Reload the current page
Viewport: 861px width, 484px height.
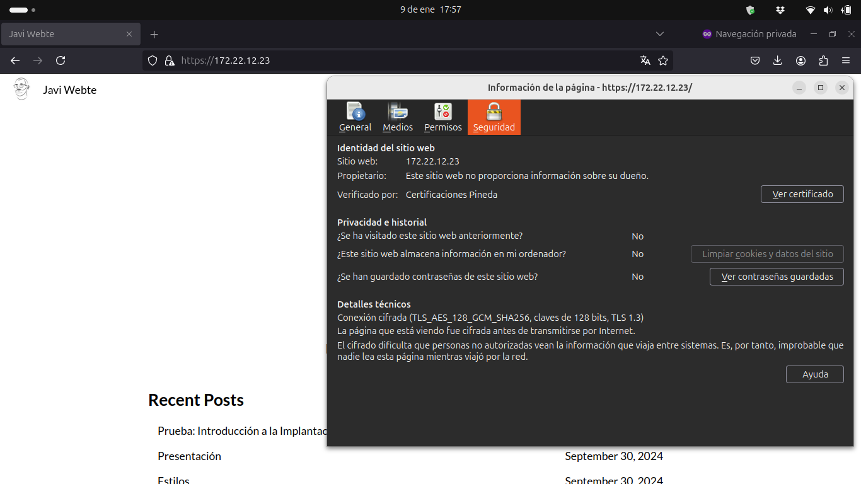click(61, 60)
